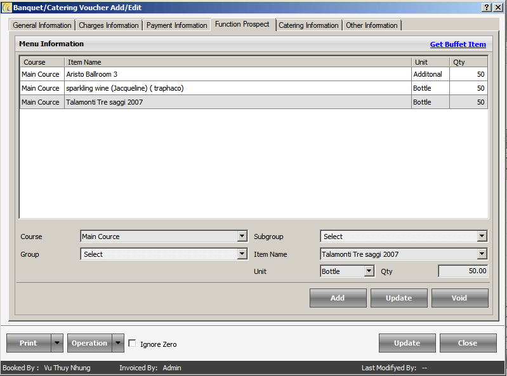Click the Void button

pyautogui.click(x=459, y=298)
